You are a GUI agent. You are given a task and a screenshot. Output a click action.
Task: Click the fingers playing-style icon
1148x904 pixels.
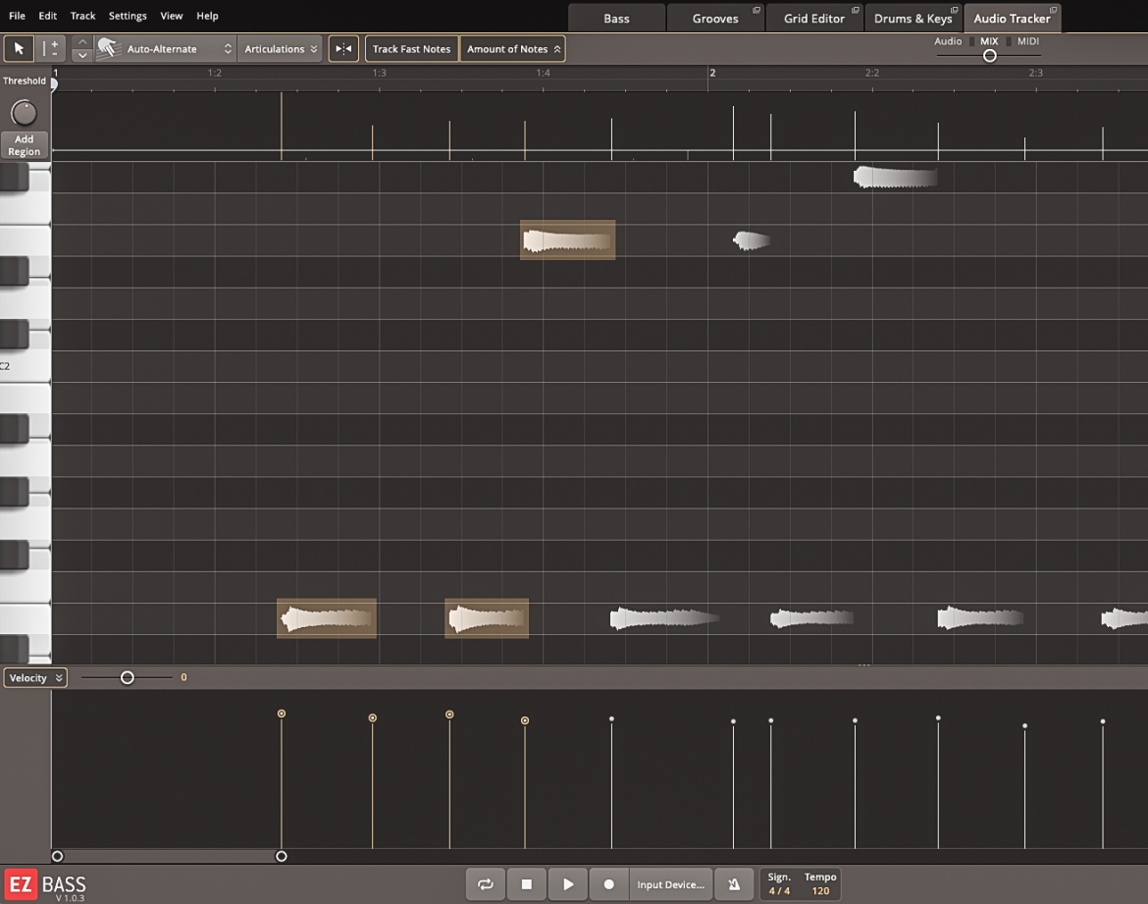[x=108, y=48]
